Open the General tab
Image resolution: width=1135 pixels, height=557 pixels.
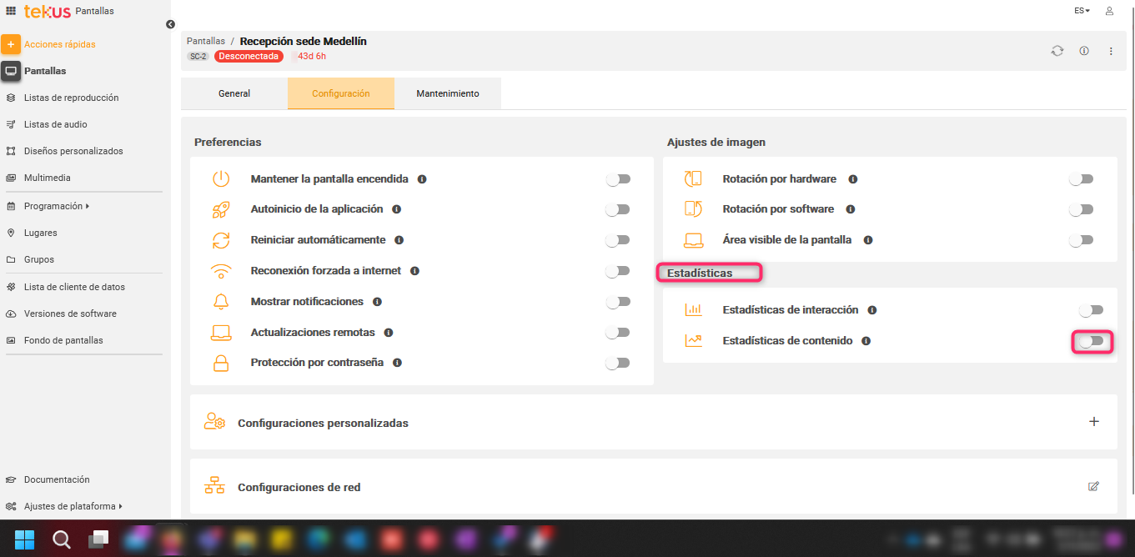[234, 93]
